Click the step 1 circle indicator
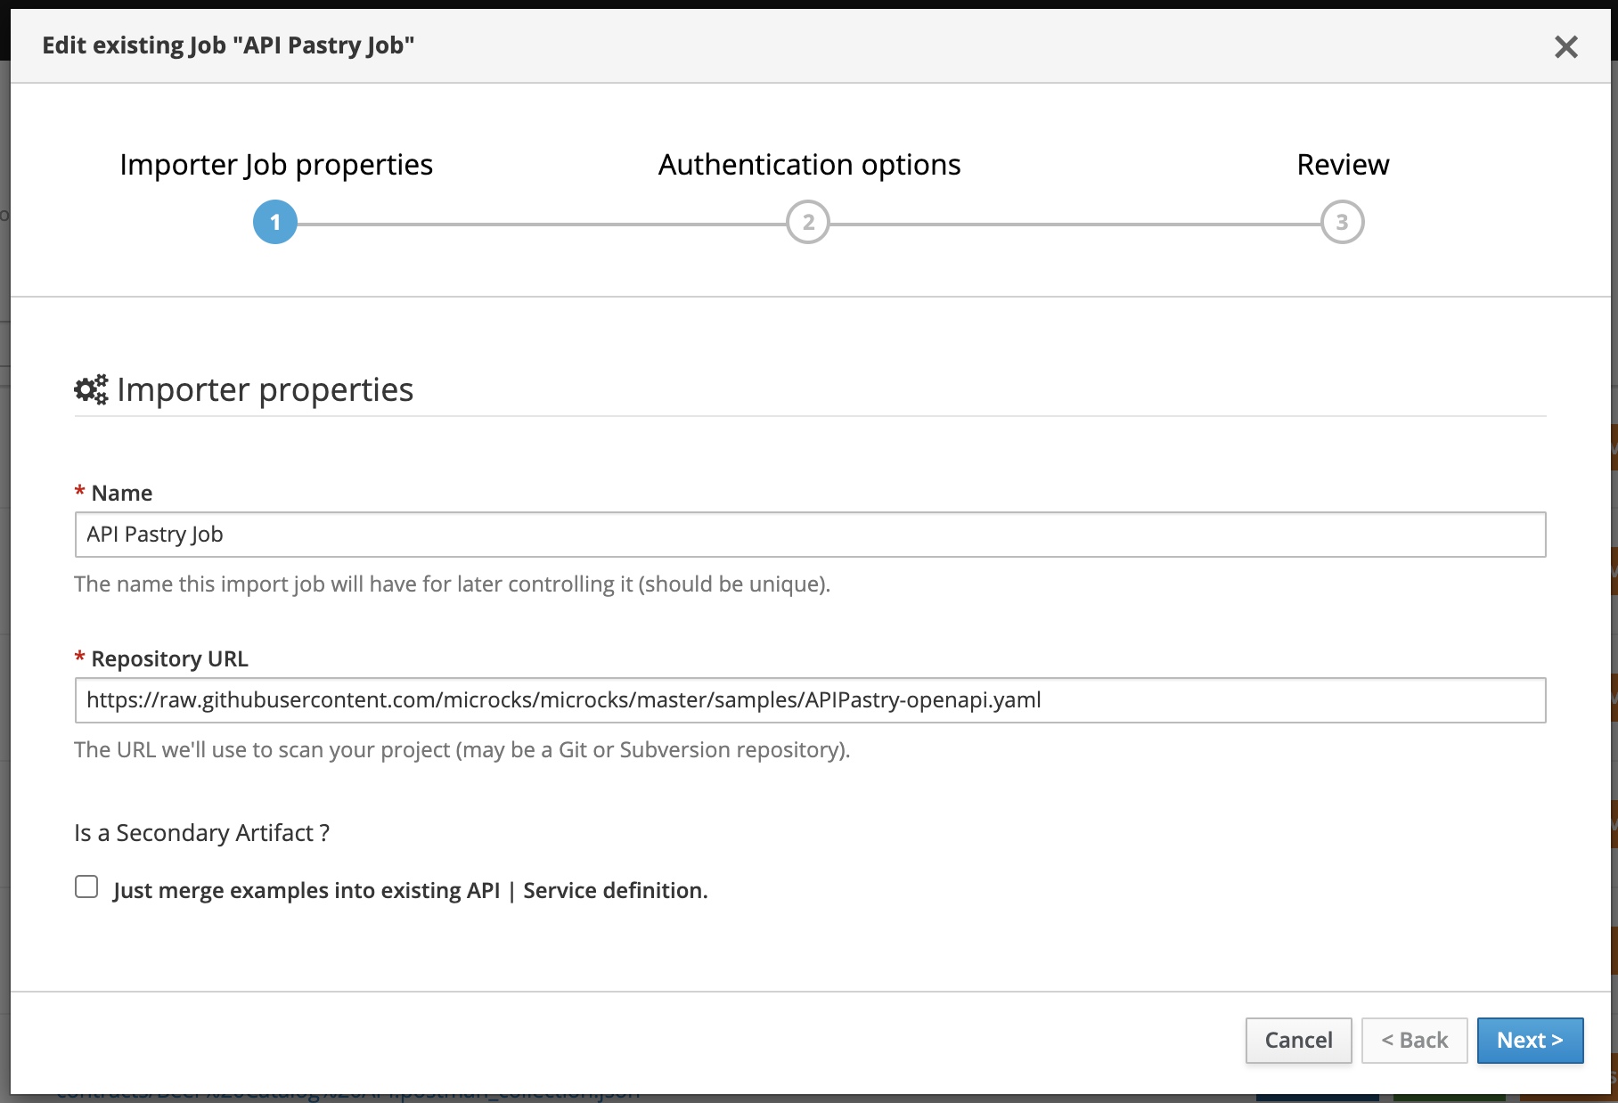The image size is (1618, 1103). [x=275, y=223]
